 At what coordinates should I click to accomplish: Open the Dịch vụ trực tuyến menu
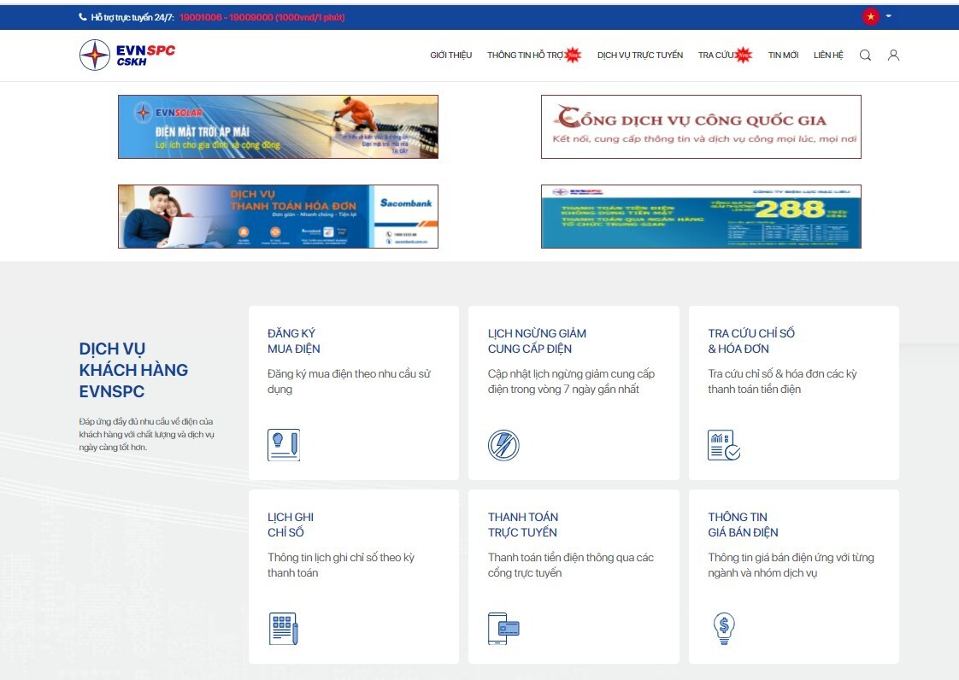[x=639, y=56]
